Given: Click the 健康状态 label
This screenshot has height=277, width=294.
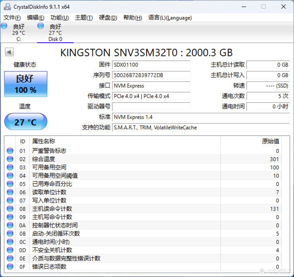Looking at the screenshot, I should pyautogui.click(x=25, y=65).
